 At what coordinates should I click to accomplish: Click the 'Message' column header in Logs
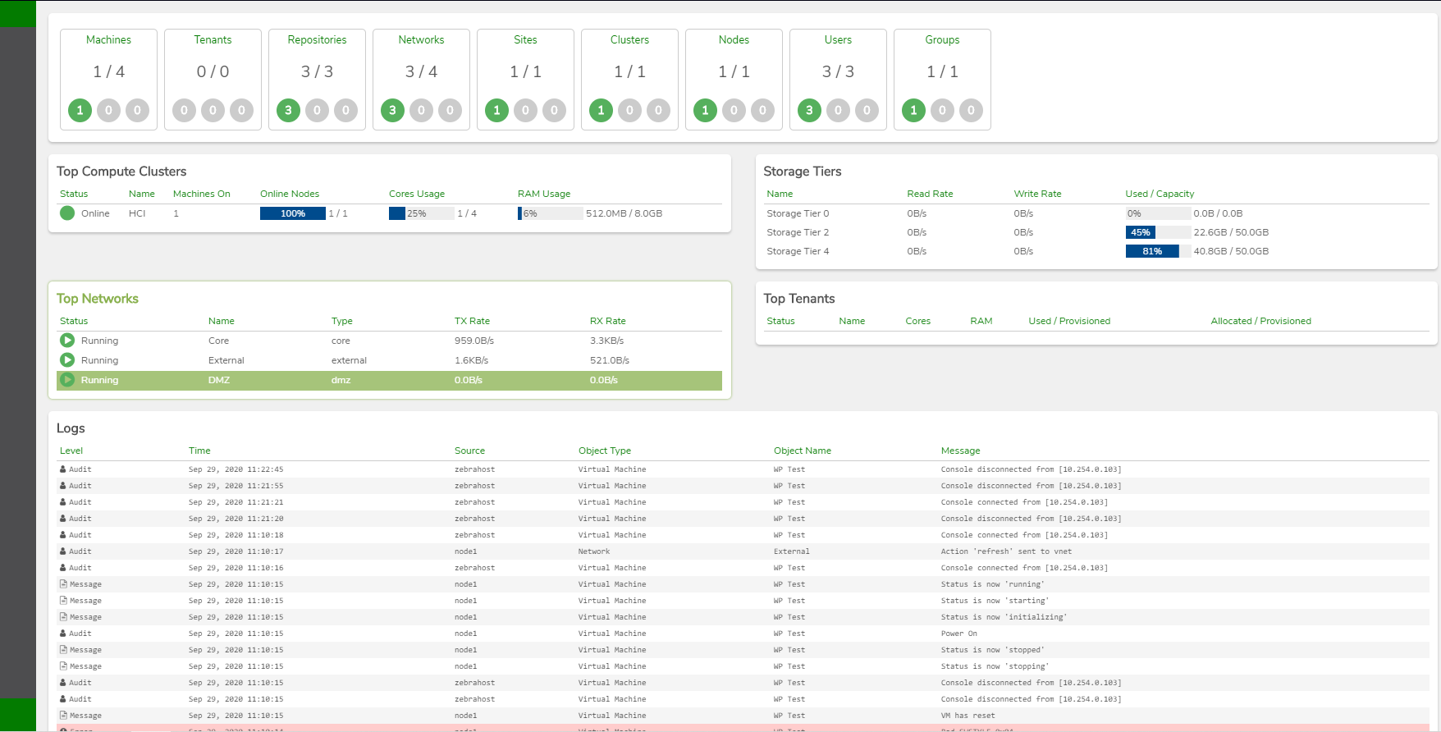960,451
